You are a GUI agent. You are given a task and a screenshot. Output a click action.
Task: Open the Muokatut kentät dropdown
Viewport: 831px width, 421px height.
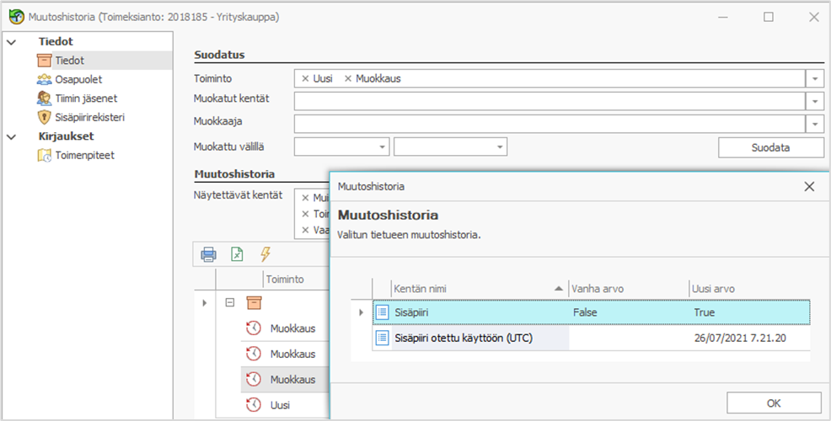(x=815, y=101)
